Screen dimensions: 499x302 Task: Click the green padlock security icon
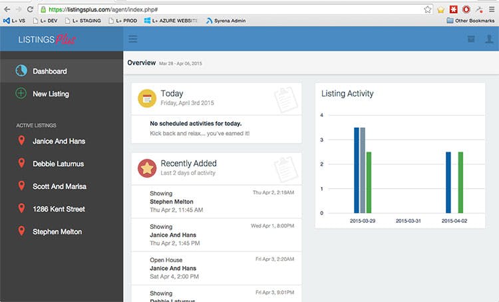tap(44, 9)
